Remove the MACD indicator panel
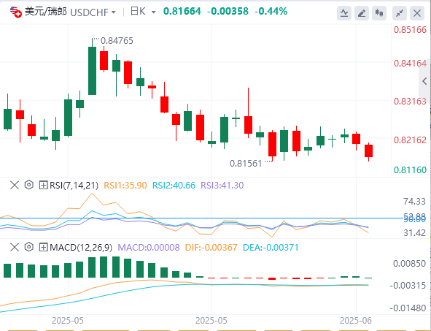The height and width of the screenshot is (331, 431). tap(15, 247)
